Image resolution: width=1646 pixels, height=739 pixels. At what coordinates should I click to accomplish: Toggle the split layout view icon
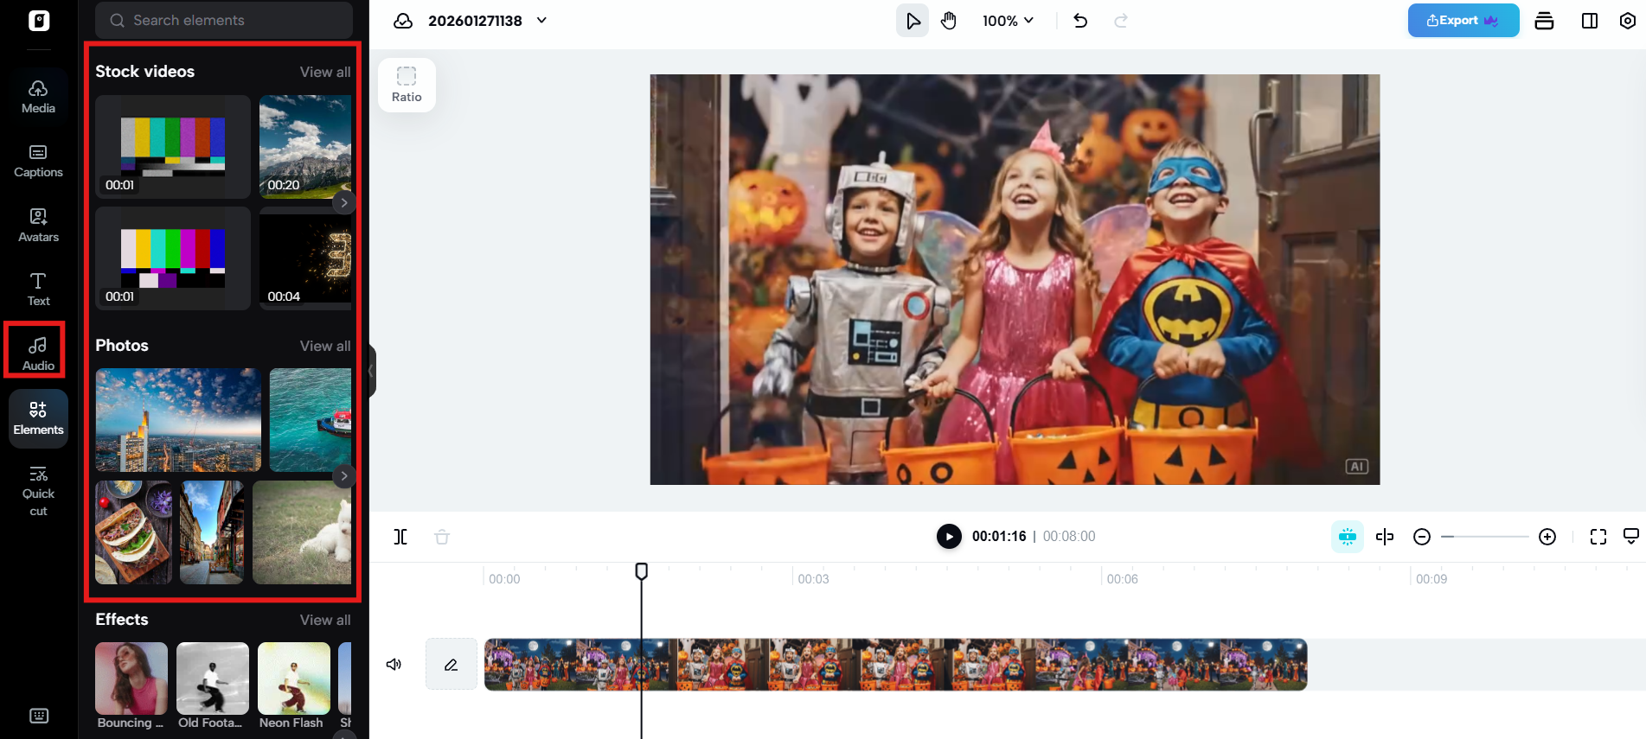[x=1590, y=21]
